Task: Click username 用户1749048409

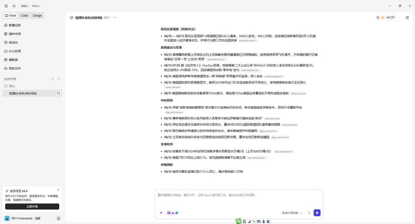Action: (x=22, y=218)
